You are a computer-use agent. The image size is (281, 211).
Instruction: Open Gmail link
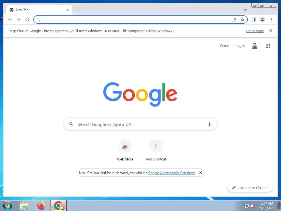click(224, 46)
